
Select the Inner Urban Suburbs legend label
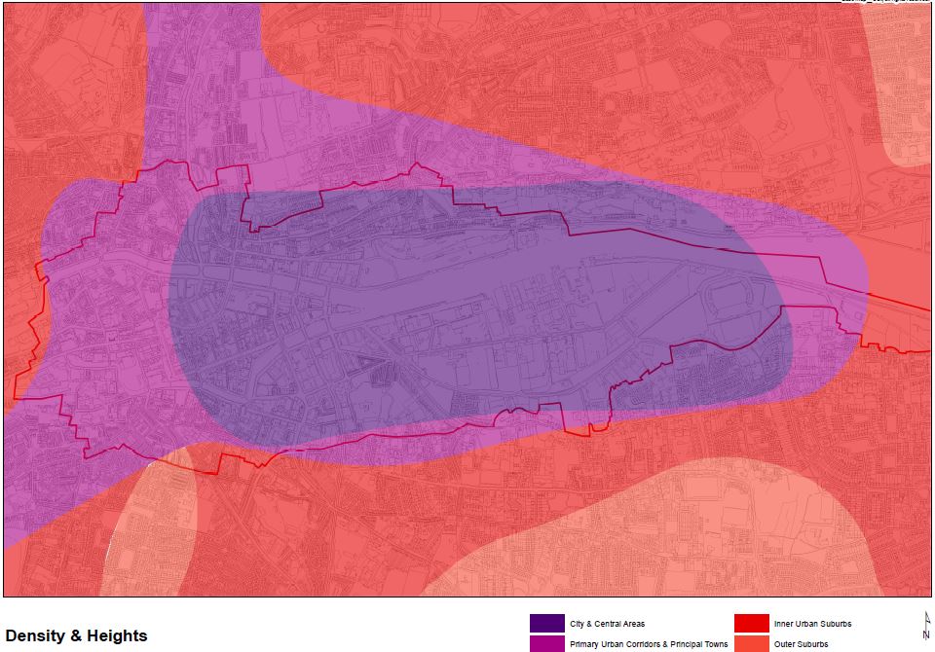[x=812, y=624]
